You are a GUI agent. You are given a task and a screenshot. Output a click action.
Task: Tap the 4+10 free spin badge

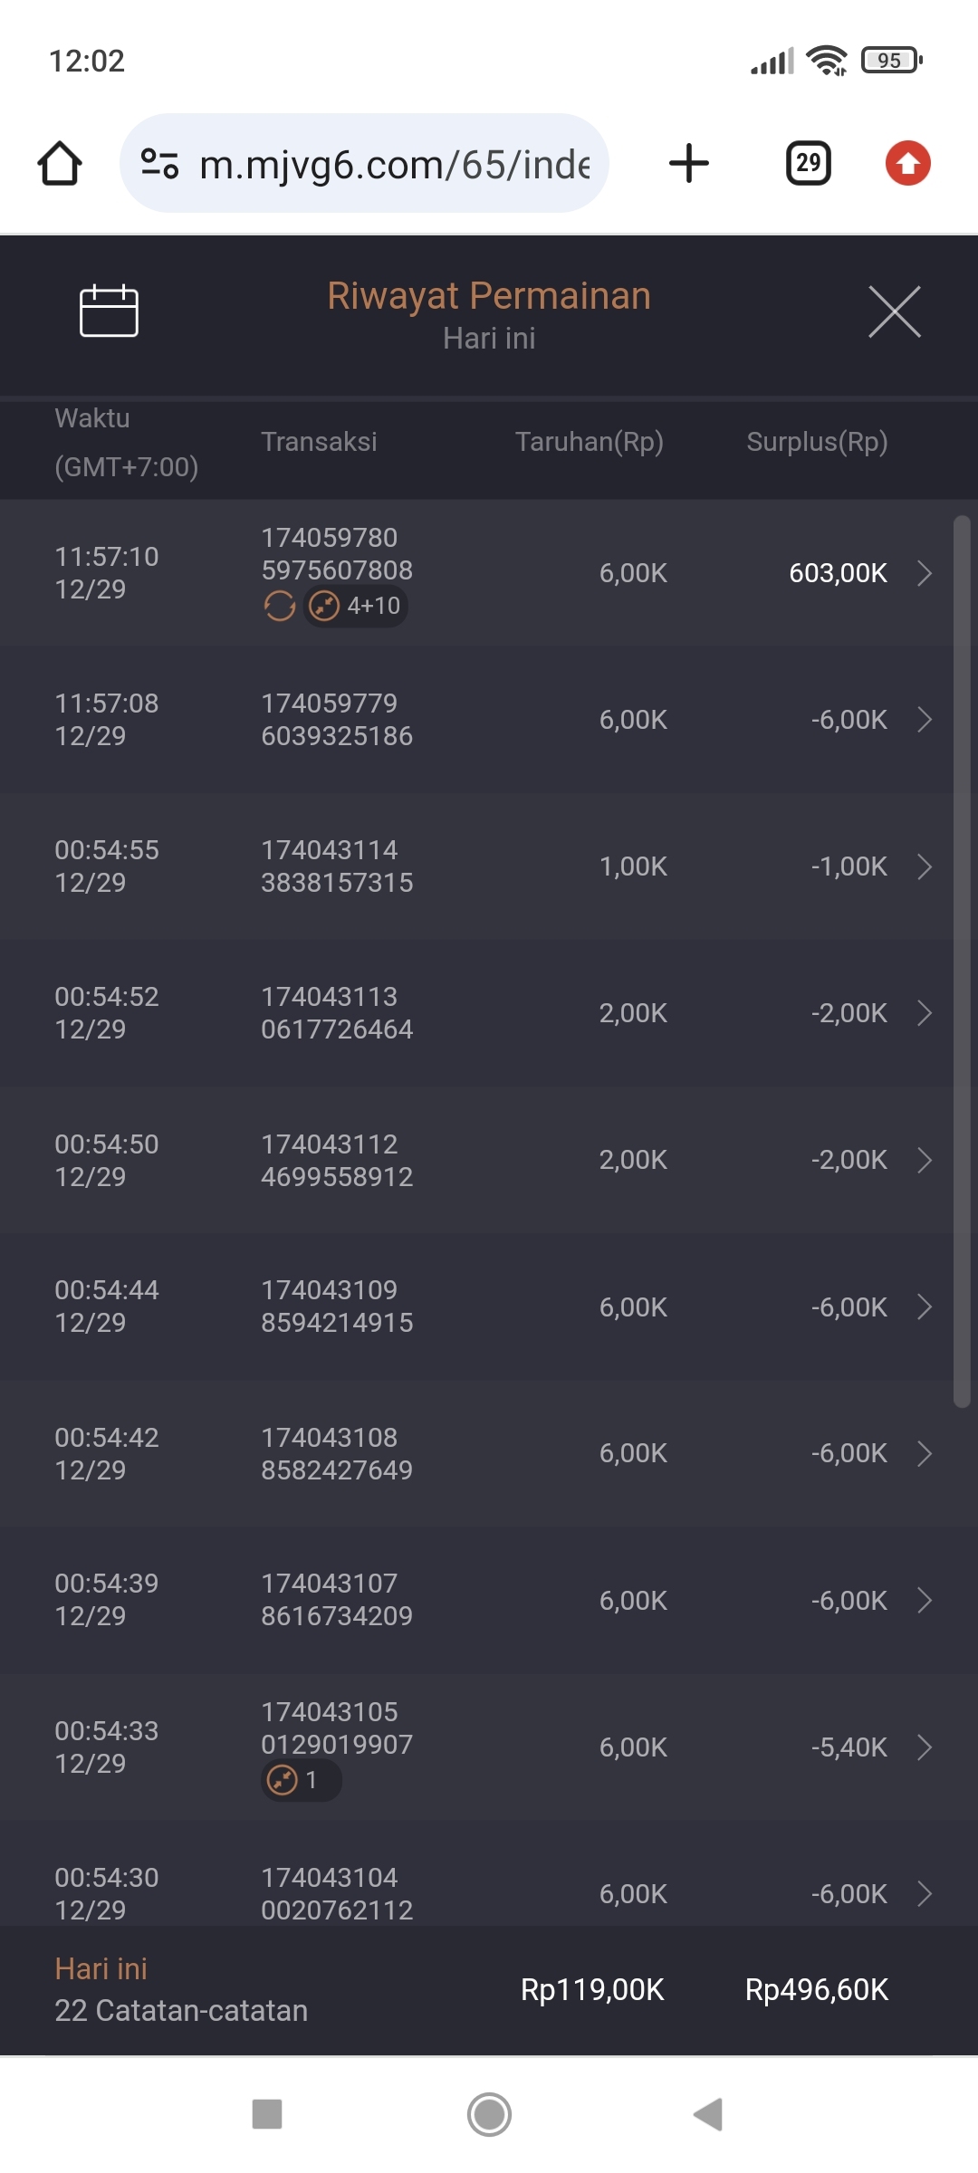(x=356, y=606)
